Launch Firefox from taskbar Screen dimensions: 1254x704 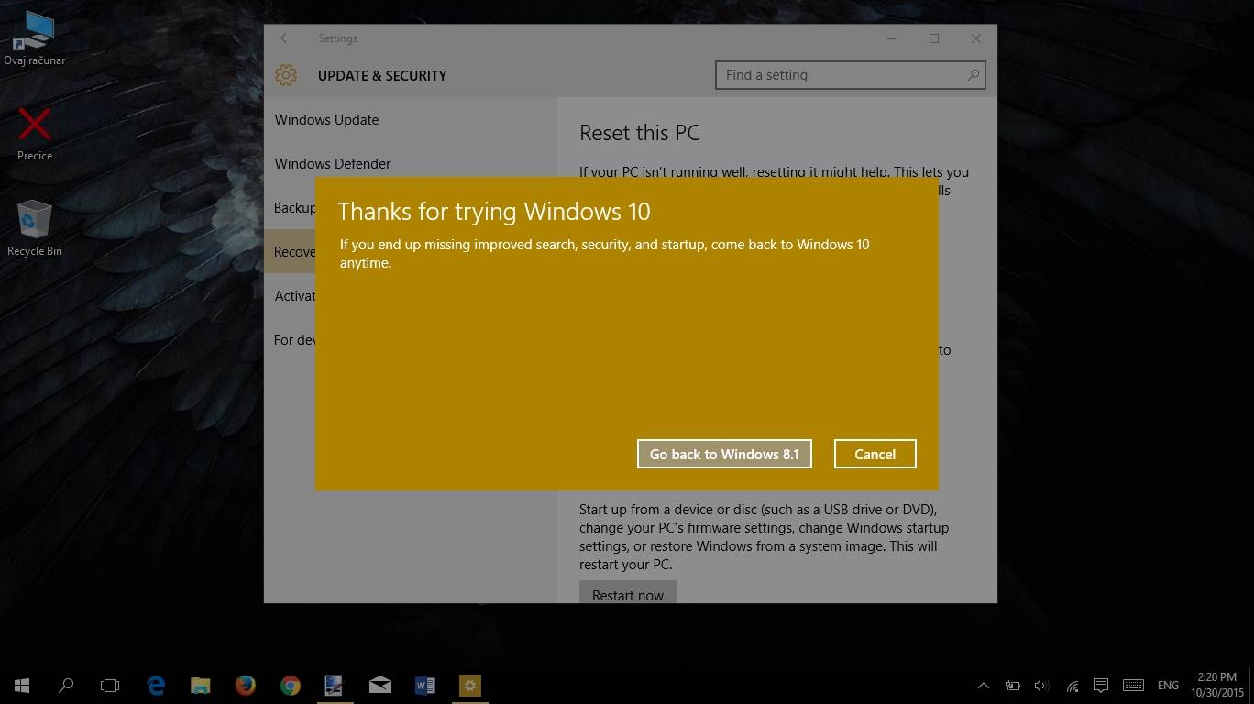pyautogui.click(x=245, y=685)
